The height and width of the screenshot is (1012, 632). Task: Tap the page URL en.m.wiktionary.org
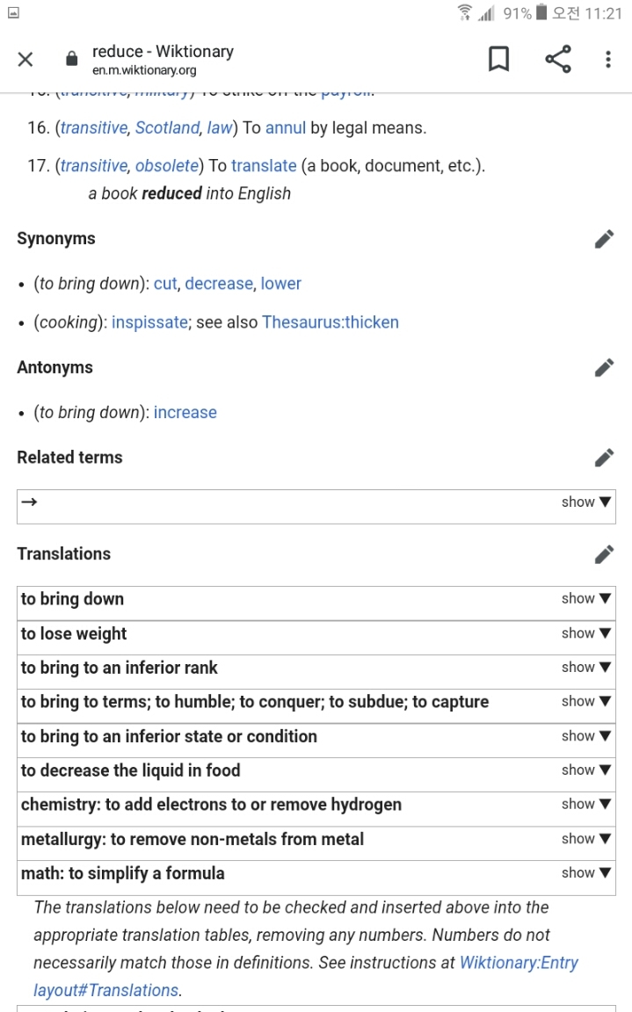click(x=144, y=70)
